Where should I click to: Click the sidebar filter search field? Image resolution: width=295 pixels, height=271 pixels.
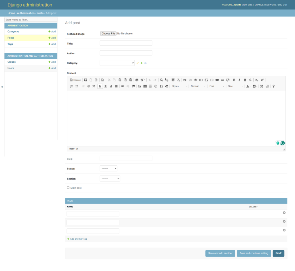pyautogui.click(x=31, y=20)
